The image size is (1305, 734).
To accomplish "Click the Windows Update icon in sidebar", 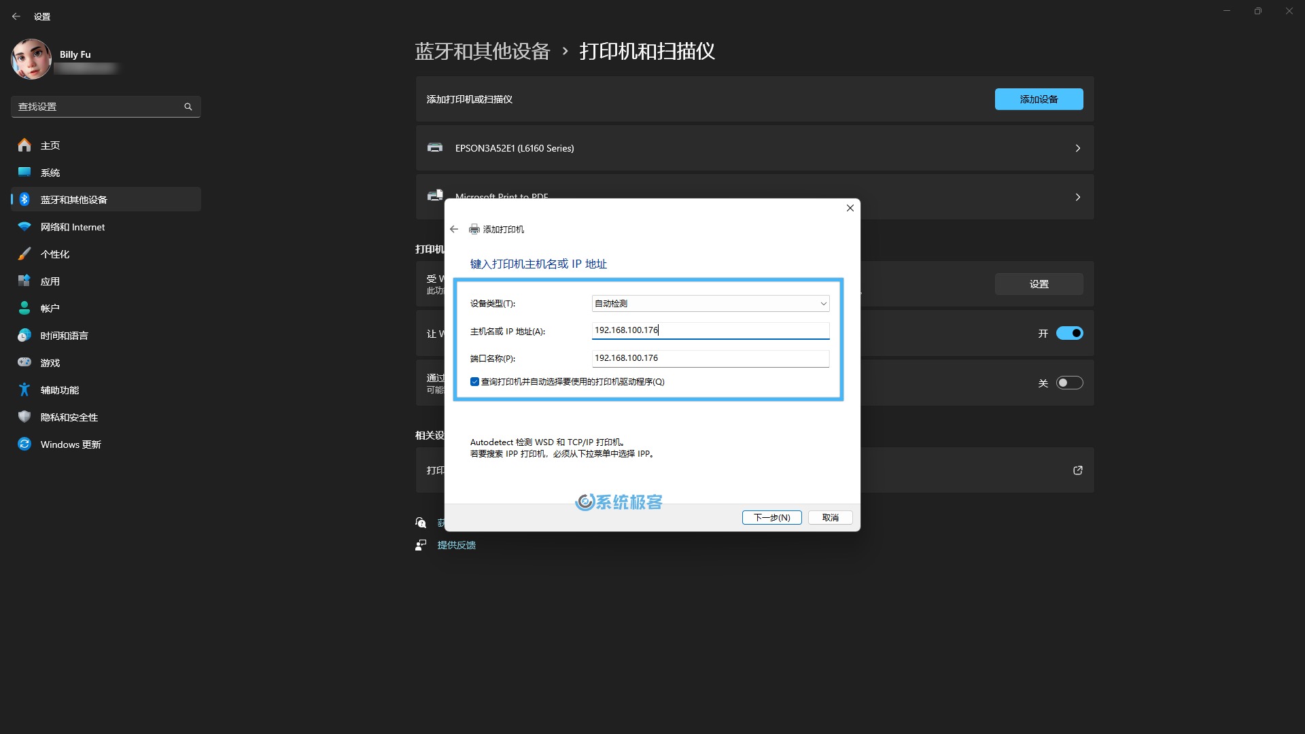I will pos(24,444).
